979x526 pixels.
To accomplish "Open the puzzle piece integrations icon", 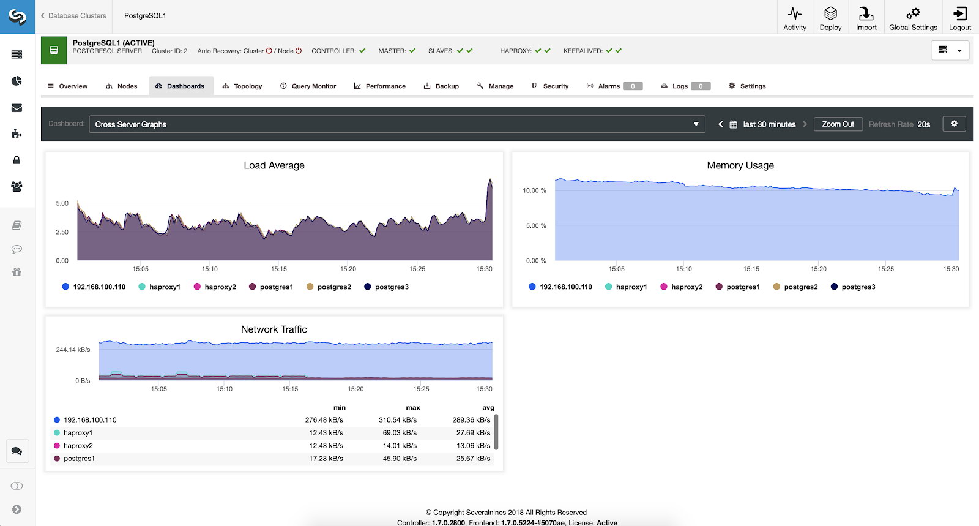I will (x=17, y=133).
